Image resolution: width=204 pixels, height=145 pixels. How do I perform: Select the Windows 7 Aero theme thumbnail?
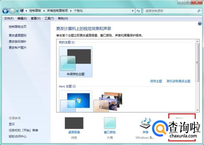click(76, 101)
